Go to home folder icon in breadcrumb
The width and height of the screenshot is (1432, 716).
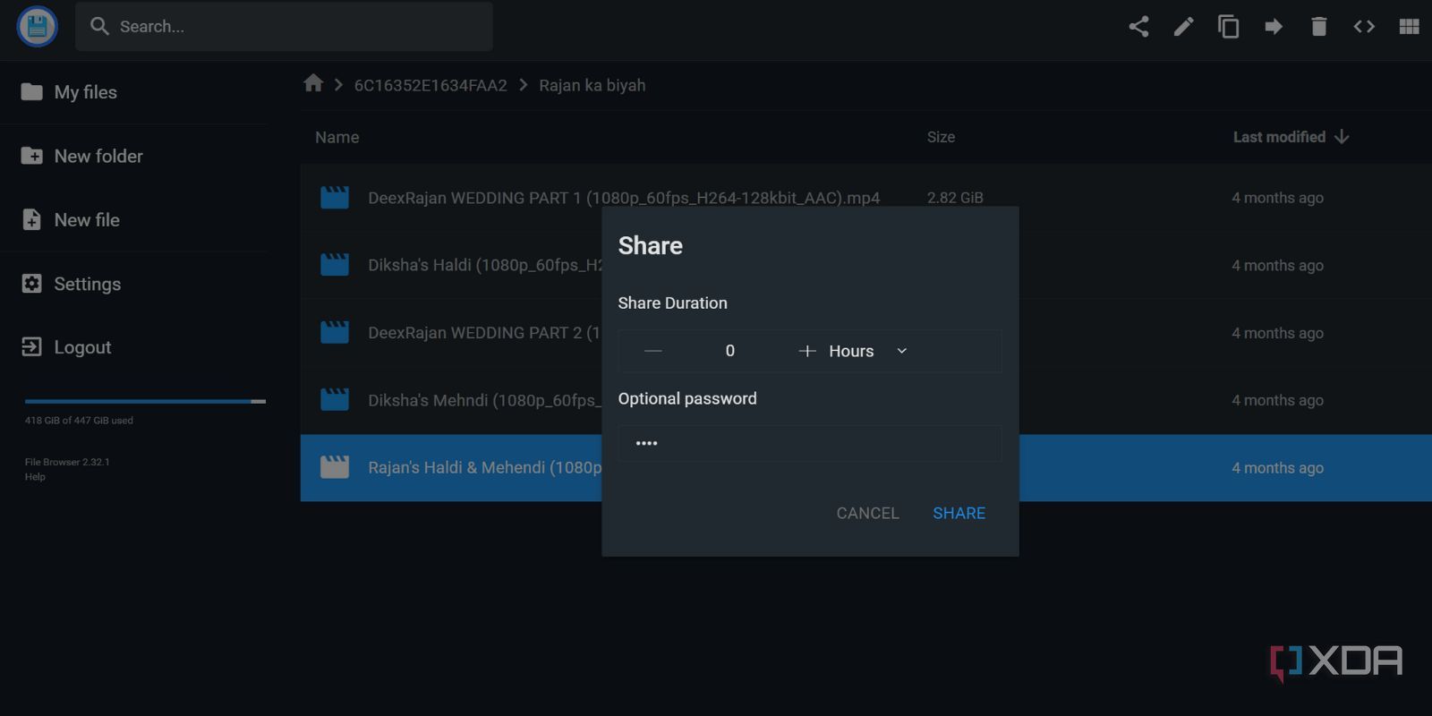313,84
